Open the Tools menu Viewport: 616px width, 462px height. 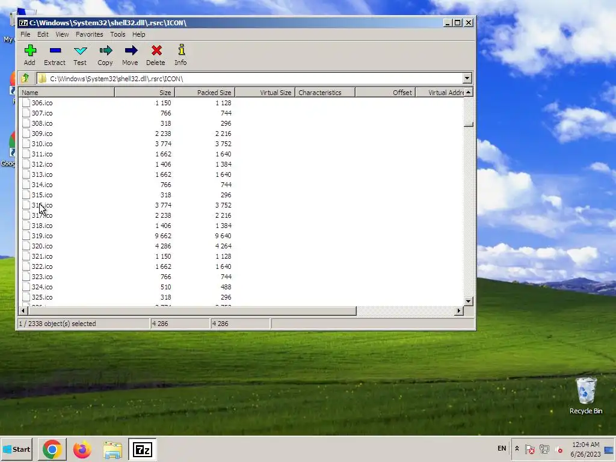point(118,34)
